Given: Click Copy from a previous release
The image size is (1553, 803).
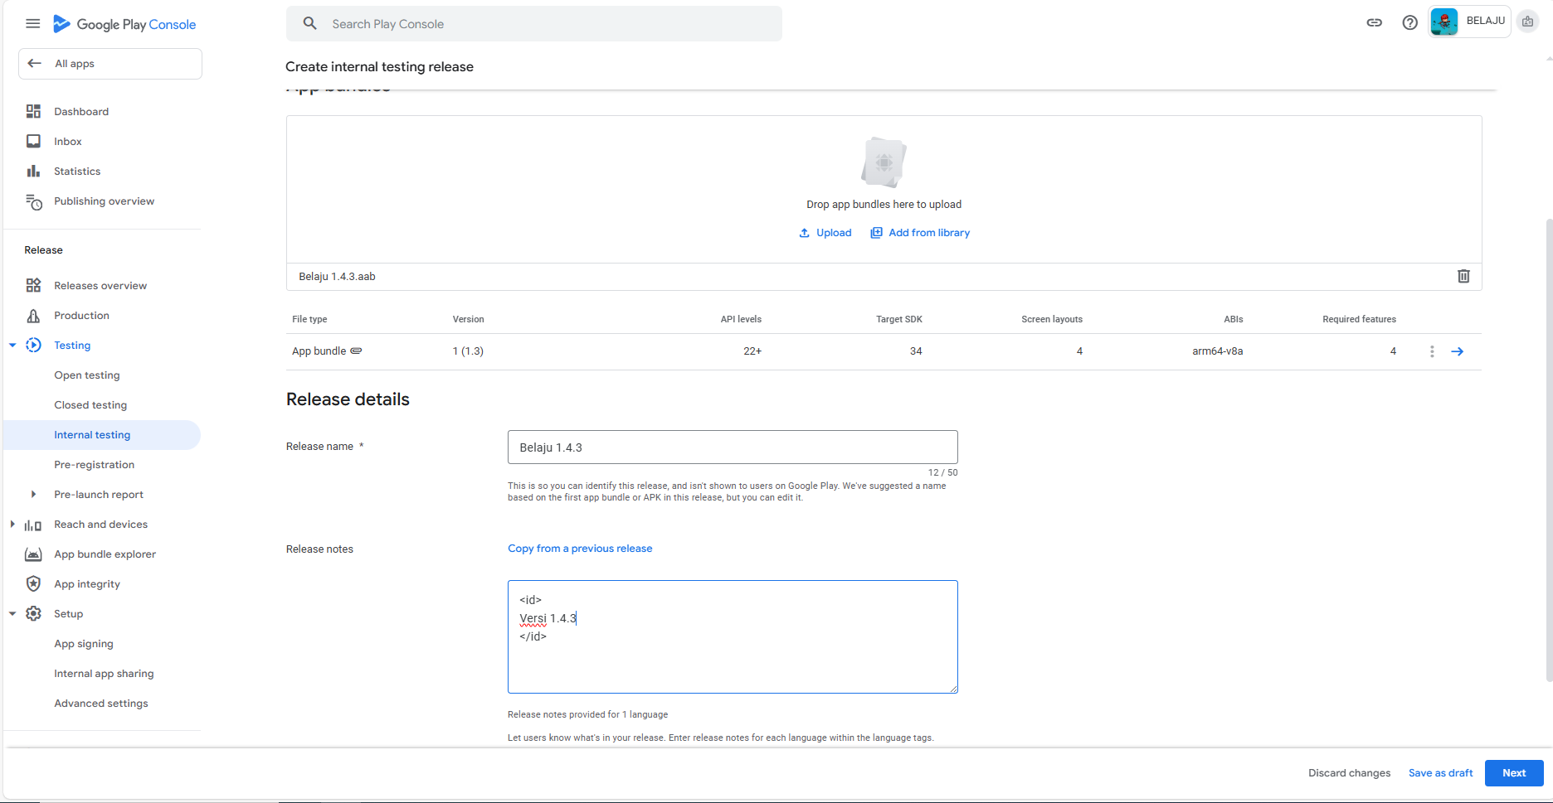Looking at the screenshot, I should 580,549.
